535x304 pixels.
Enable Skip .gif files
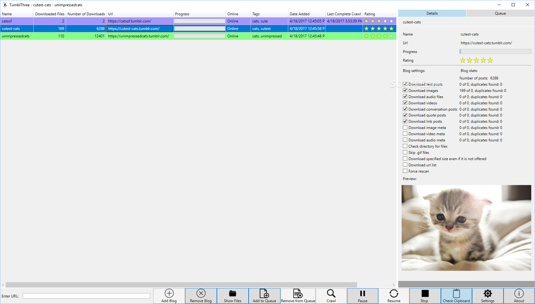(405, 152)
